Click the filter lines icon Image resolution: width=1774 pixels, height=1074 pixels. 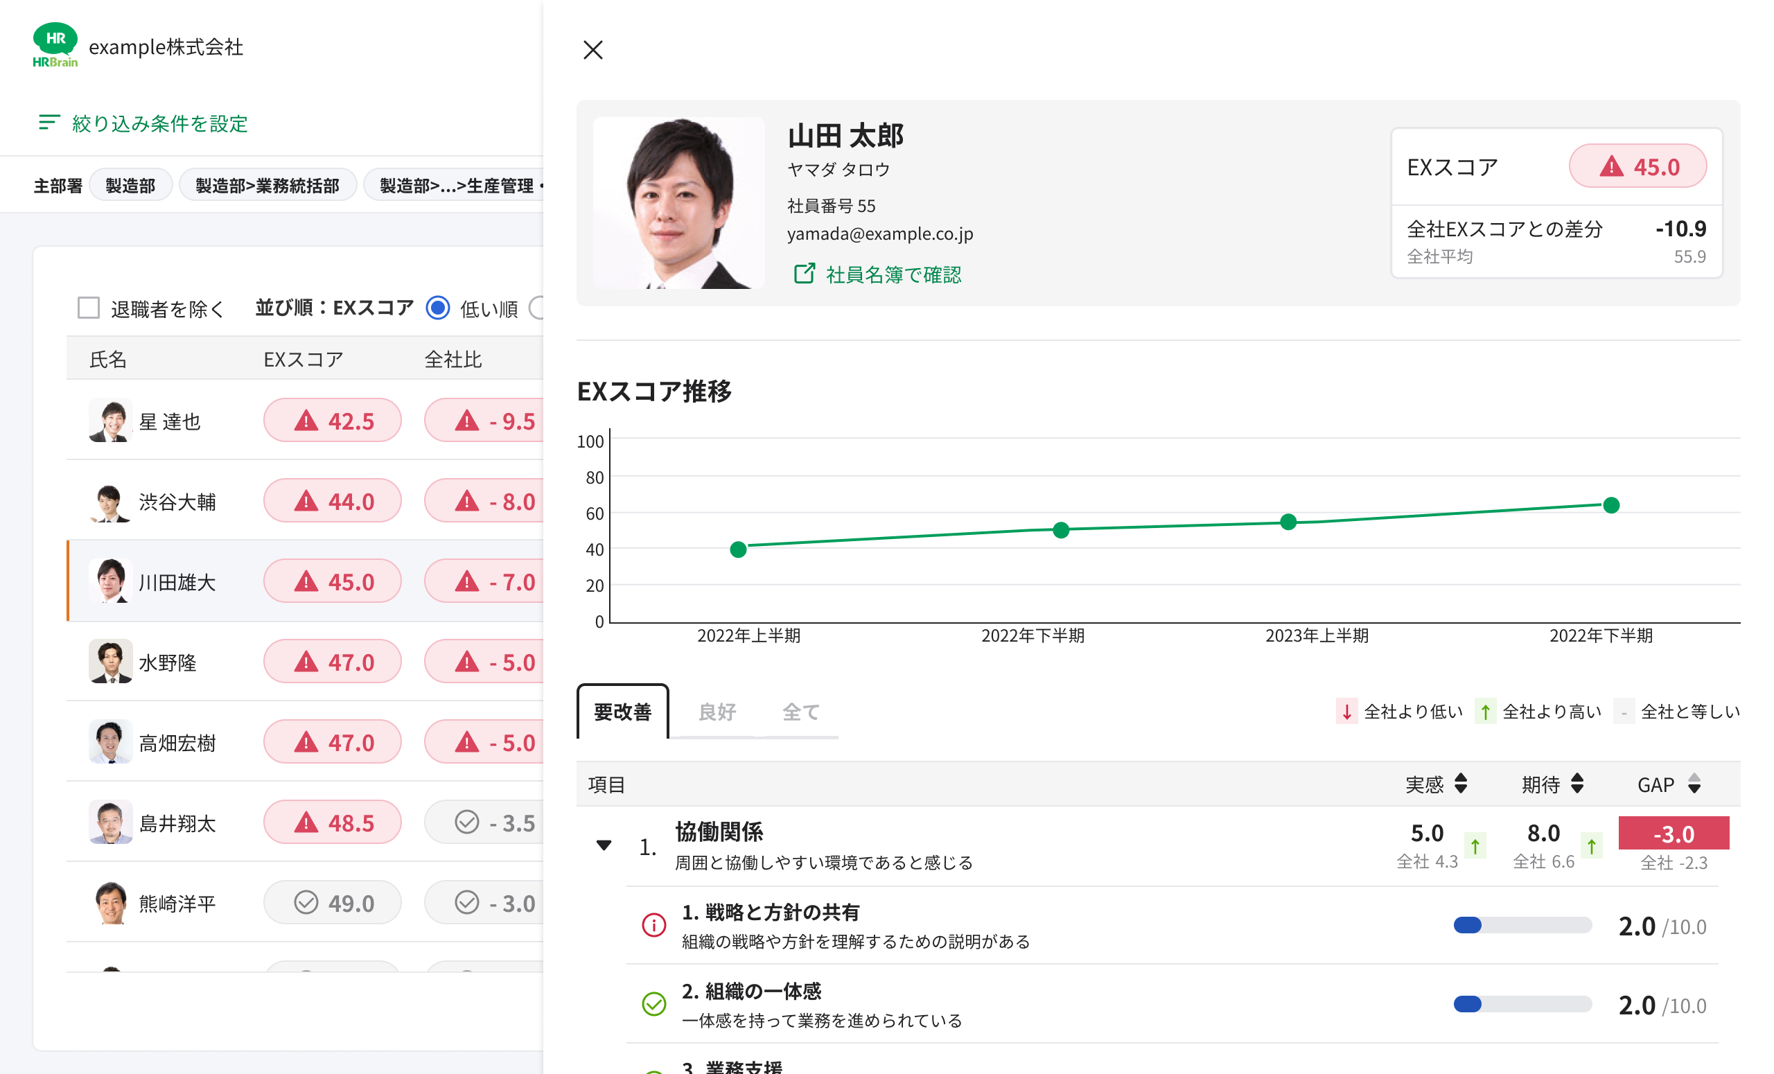(49, 123)
